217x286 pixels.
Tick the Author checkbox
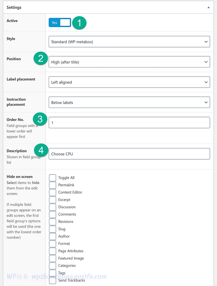53,236
